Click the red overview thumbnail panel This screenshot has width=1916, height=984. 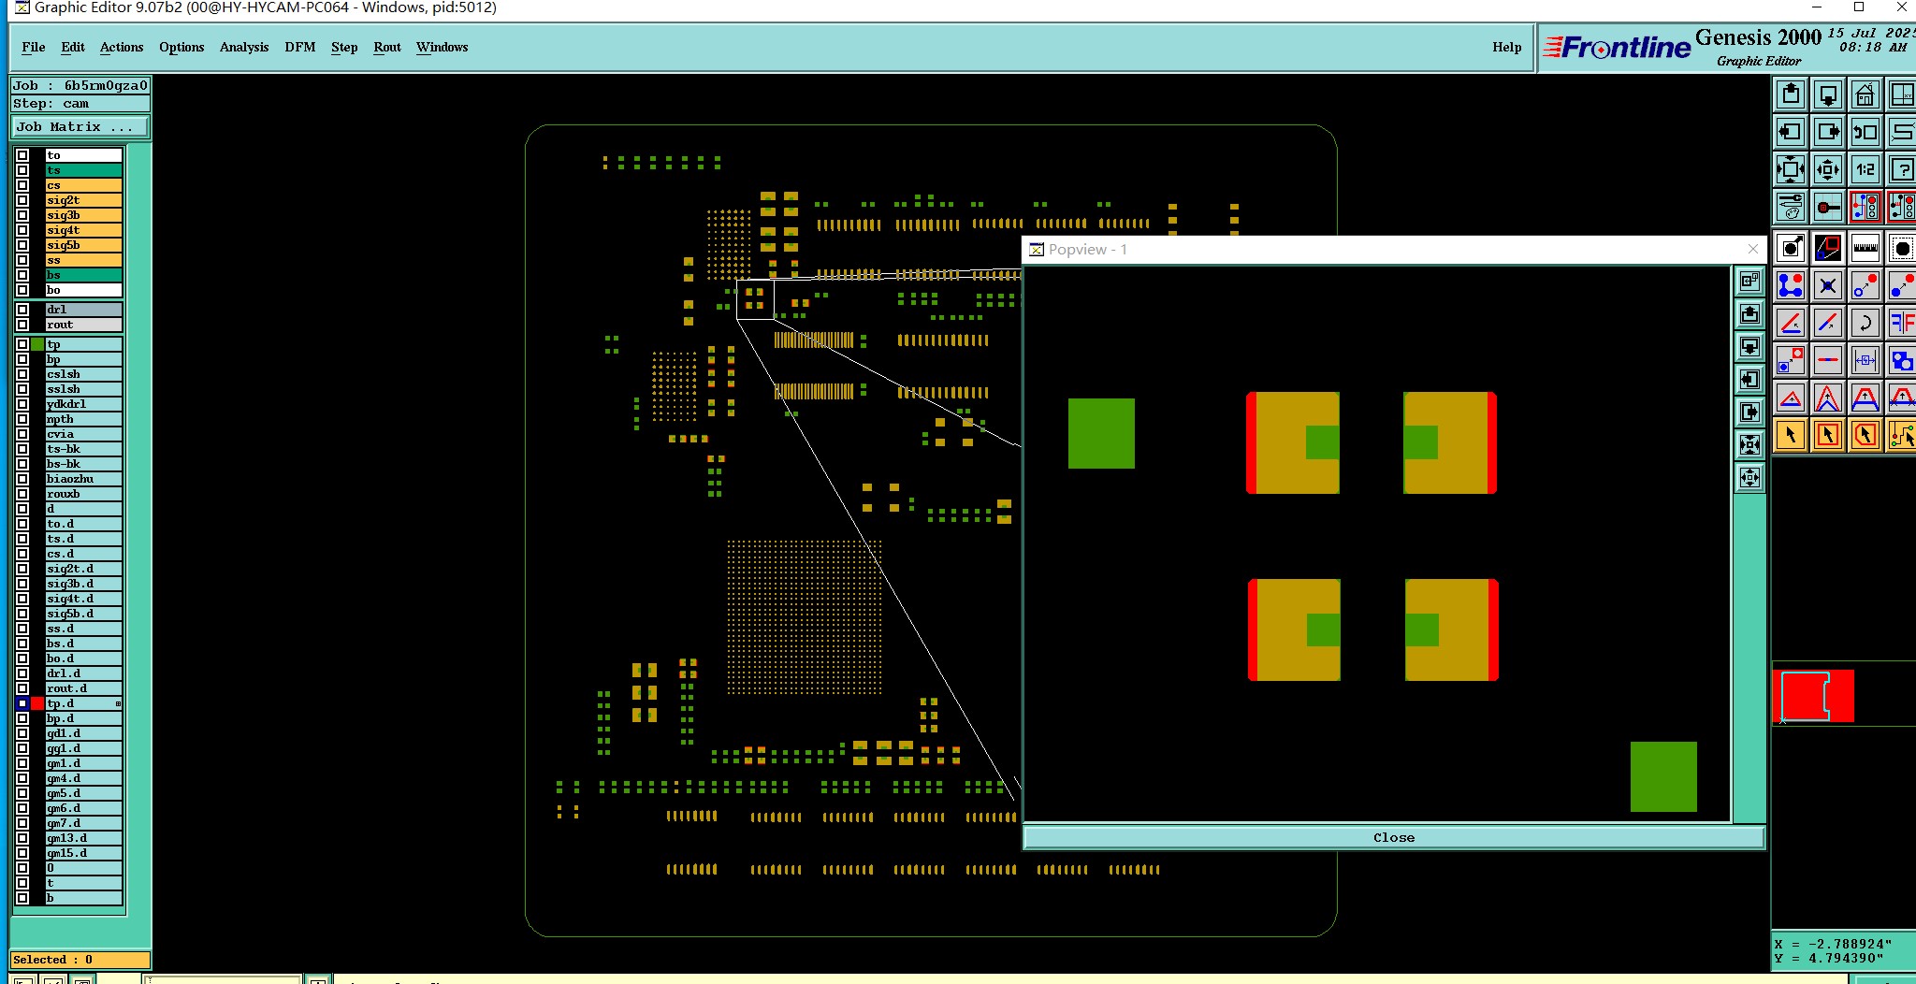(1813, 696)
